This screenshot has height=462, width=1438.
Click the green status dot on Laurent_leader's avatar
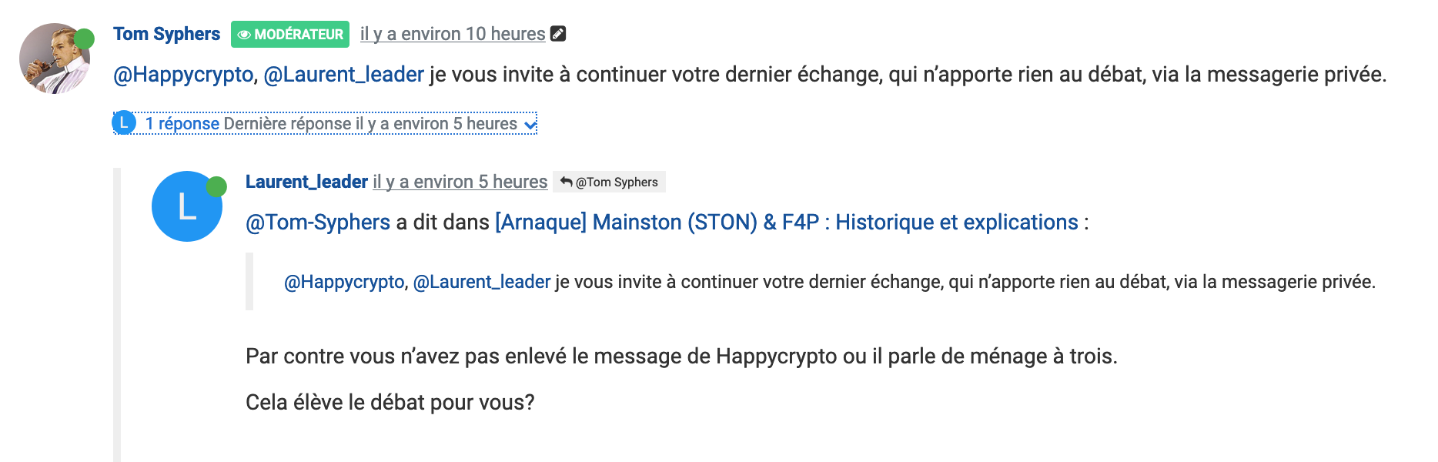216,186
